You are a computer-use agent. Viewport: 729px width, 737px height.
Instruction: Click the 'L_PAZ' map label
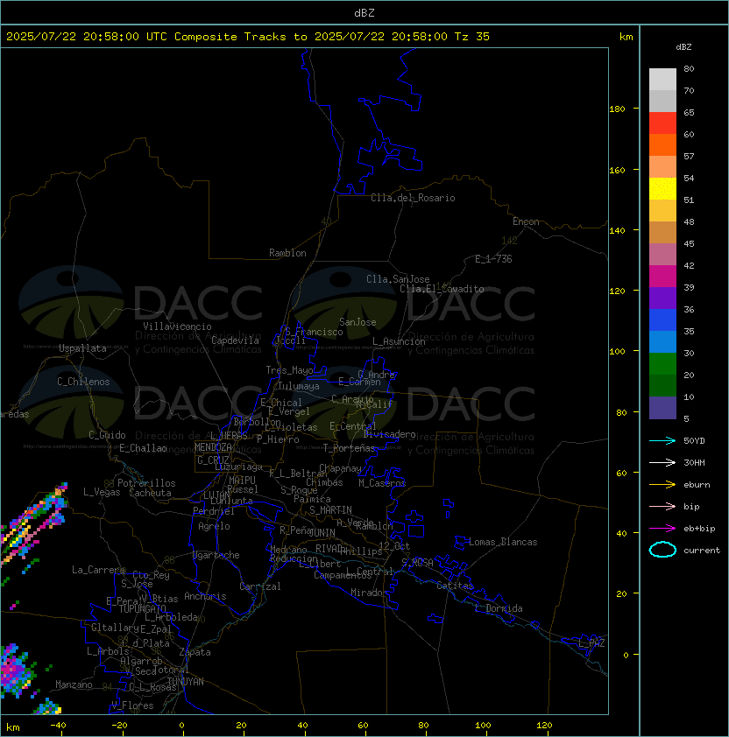pyautogui.click(x=591, y=643)
